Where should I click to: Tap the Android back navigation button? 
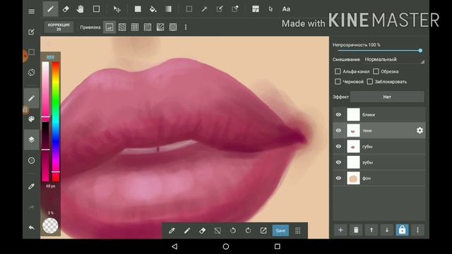click(174, 246)
